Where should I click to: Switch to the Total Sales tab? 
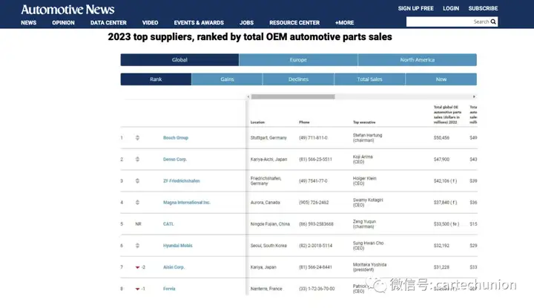click(x=369, y=79)
